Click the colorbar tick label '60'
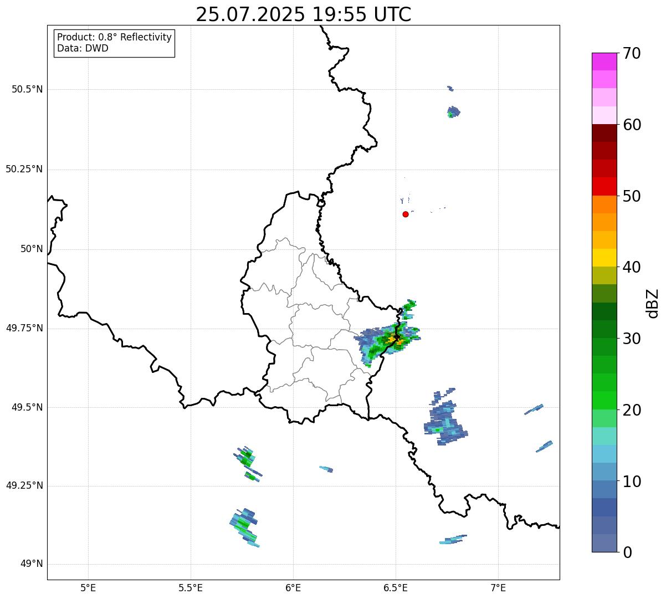This screenshot has width=666, height=599. coord(632,125)
